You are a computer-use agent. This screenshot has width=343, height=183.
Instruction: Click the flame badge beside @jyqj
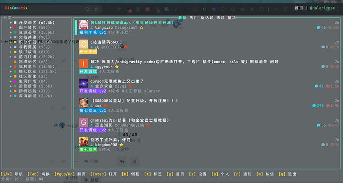pyautogui.click(x=130, y=86)
